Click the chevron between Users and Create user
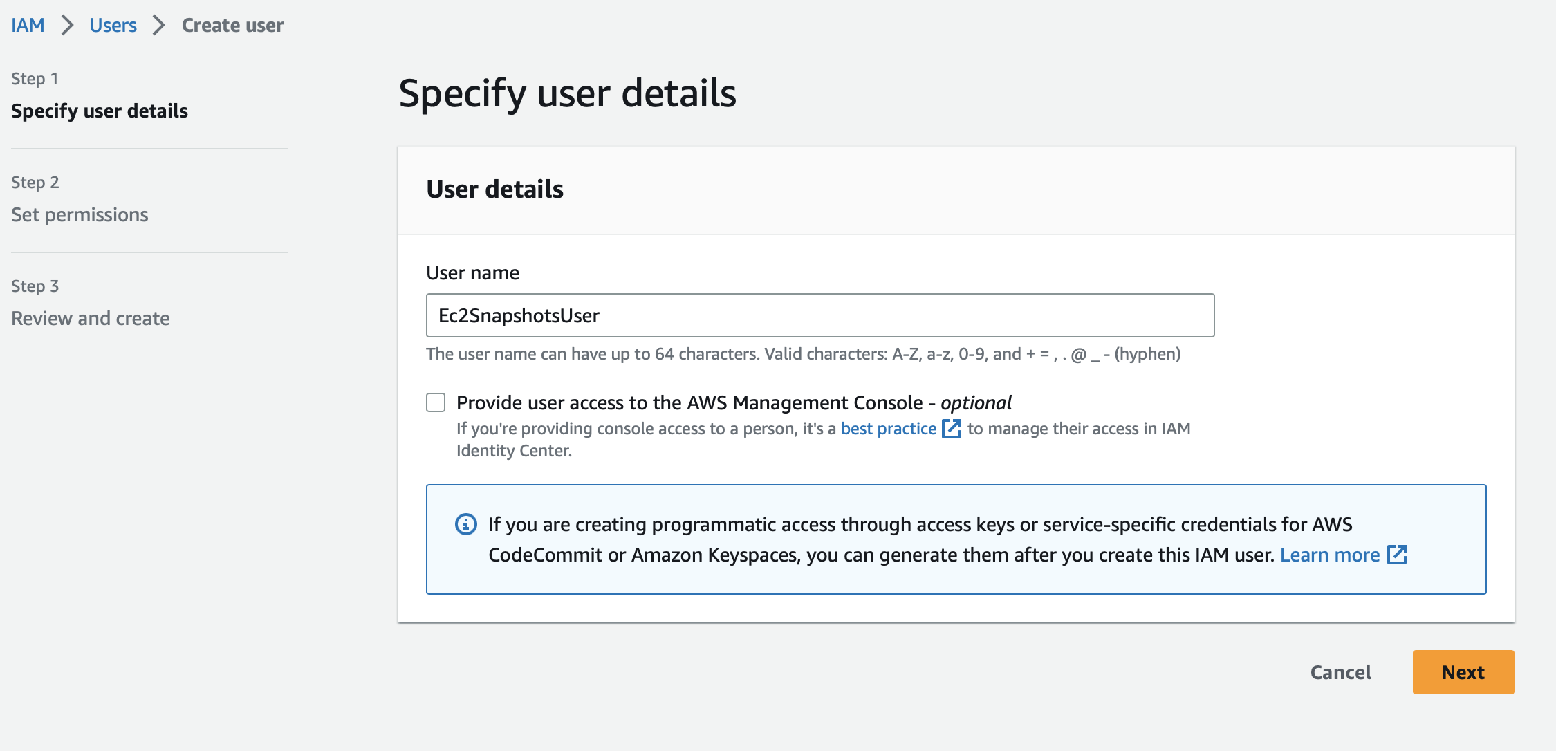The width and height of the screenshot is (1556, 751). point(160,24)
